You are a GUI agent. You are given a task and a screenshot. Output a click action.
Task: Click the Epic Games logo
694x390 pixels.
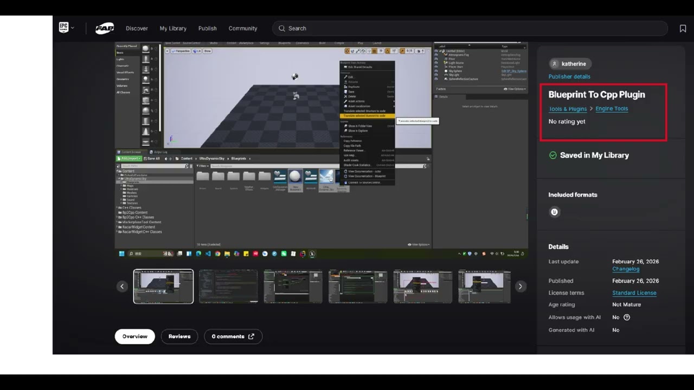[x=63, y=28]
